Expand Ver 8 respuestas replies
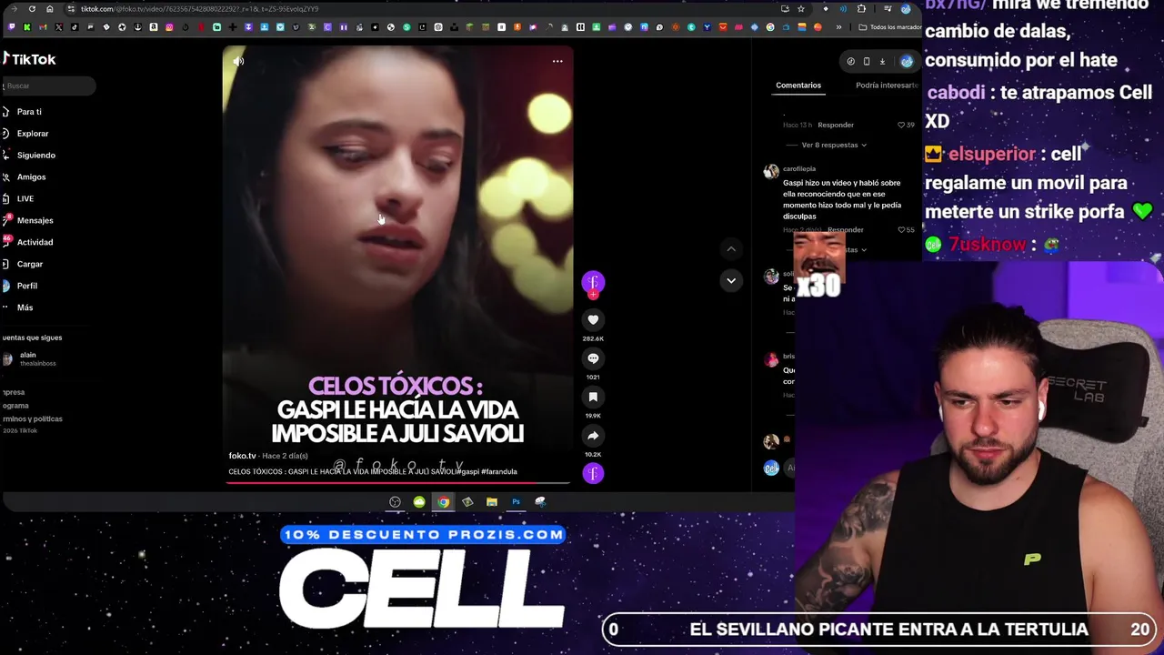This screenshot has height=655, width=1164. [834, 146]
